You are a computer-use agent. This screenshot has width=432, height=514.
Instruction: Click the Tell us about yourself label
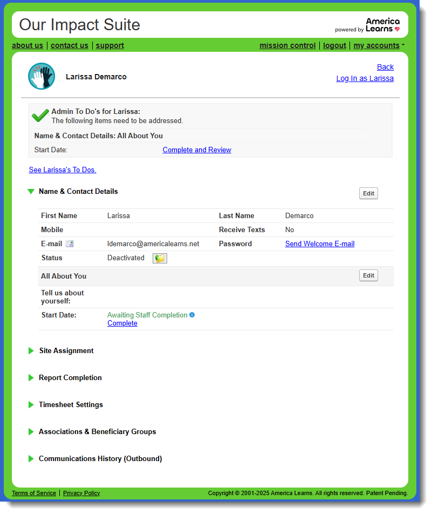(x=62, y=297)
